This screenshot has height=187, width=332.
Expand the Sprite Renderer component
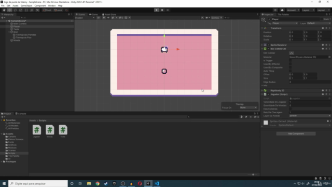pos(262,45)
